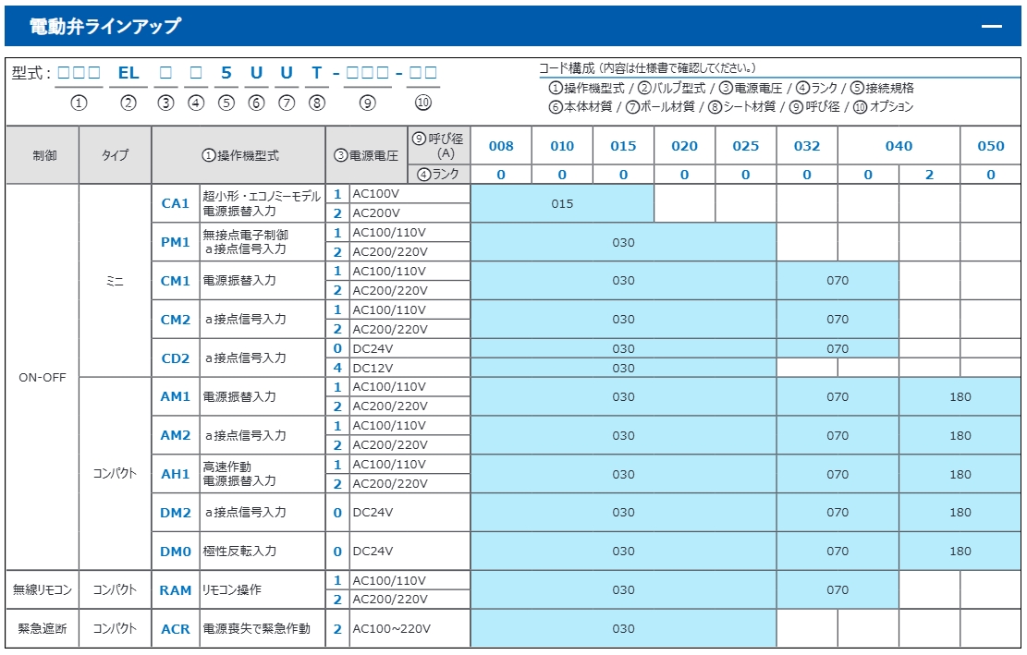This screenshot has height=655, width=1027.
Task: Click the ④ランク header cell
Action: pyautogui.click(x=439, y=175)
